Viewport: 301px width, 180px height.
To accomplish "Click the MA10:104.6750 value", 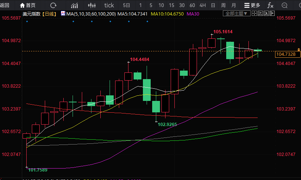I will pos(167,14).
